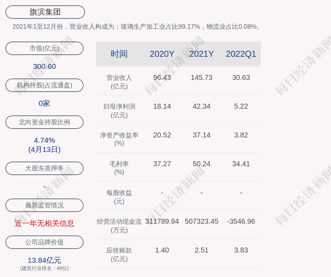The width and height of the screenshot is (331, 277).
Task: Select net profit value 5.22
Action: tap(241, 106)
